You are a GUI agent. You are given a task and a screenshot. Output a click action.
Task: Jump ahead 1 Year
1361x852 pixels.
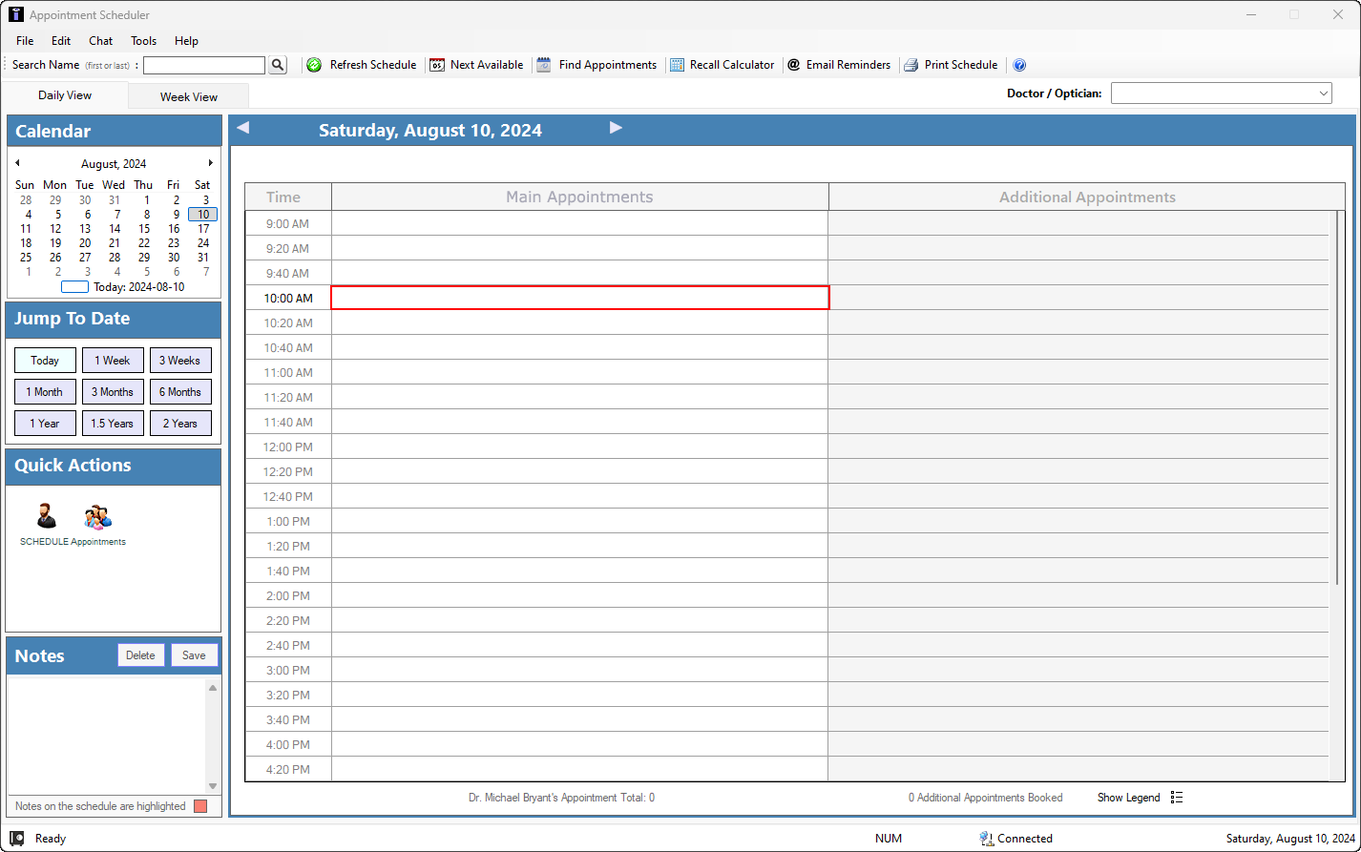[45, 424]
